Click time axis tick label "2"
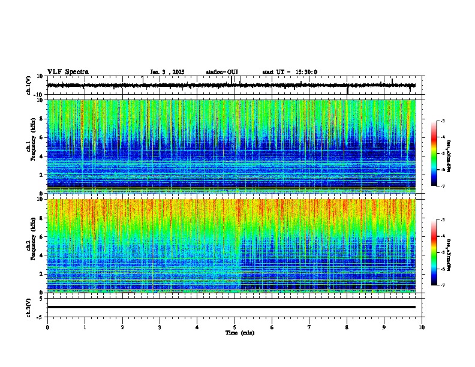 pyautogui.click(x=122, y=327)
